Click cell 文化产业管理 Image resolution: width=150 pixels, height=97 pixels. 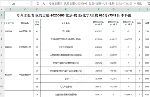tap(66, 87)
